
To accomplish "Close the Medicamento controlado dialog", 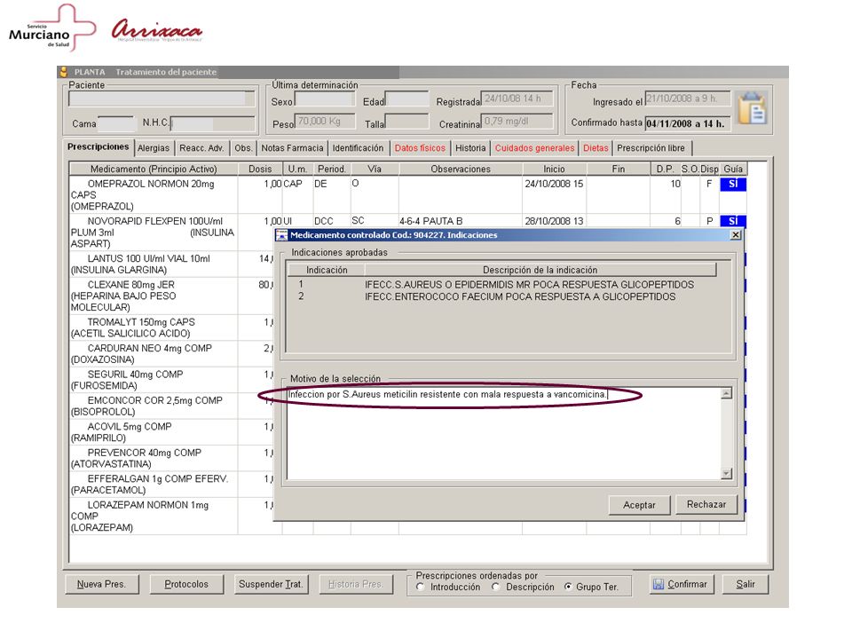I will coord(735,234).
